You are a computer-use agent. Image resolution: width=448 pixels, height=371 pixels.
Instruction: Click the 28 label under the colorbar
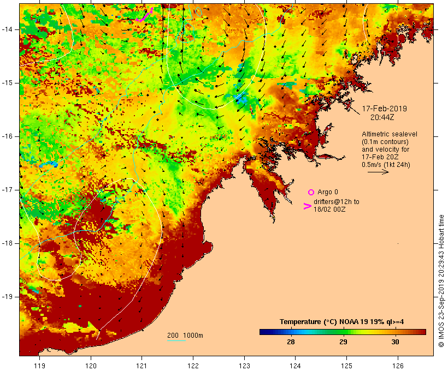[x=291, y=342]
